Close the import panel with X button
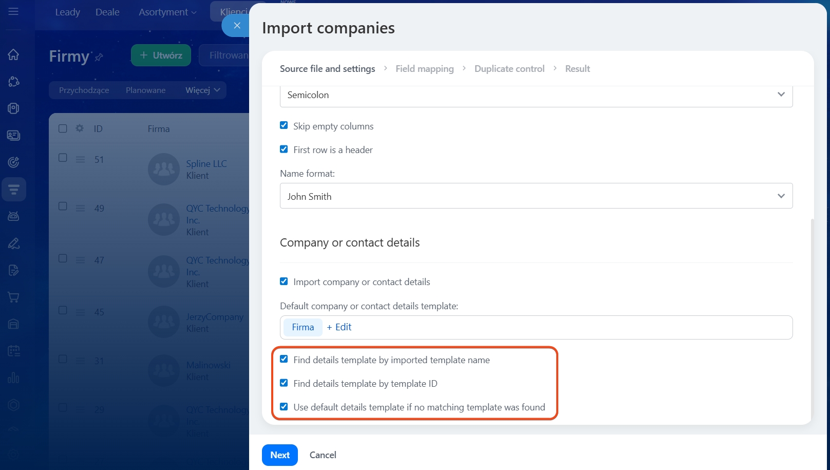Viewport: 830px width, 470px height. [237, 26]
